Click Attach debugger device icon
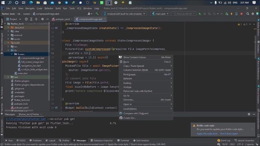This screenshot has width=260, height=146. (236, 14)
